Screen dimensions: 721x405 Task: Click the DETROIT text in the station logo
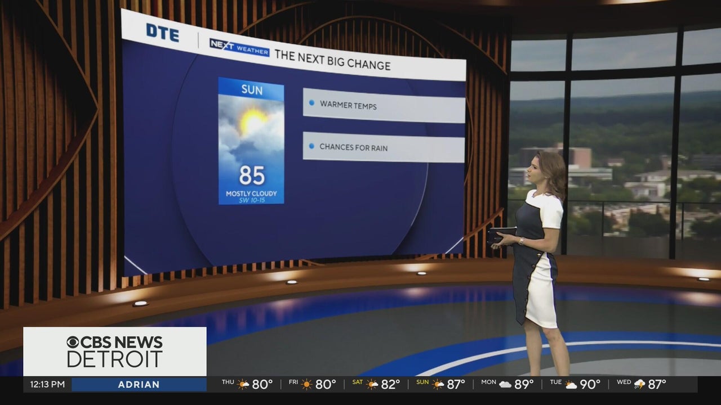[x=115, y=359]
